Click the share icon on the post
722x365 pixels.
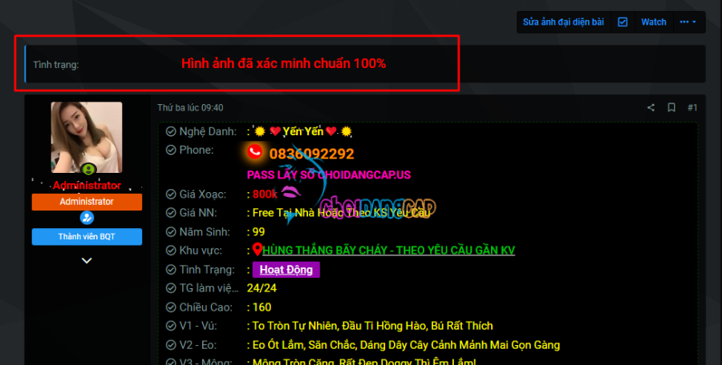coord(651,107)
